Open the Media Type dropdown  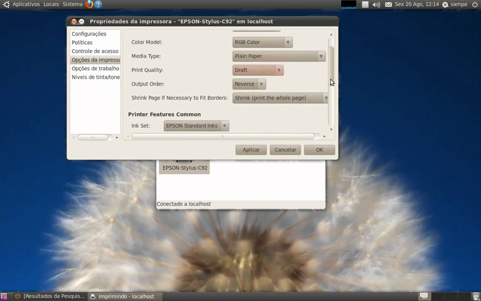279,56
